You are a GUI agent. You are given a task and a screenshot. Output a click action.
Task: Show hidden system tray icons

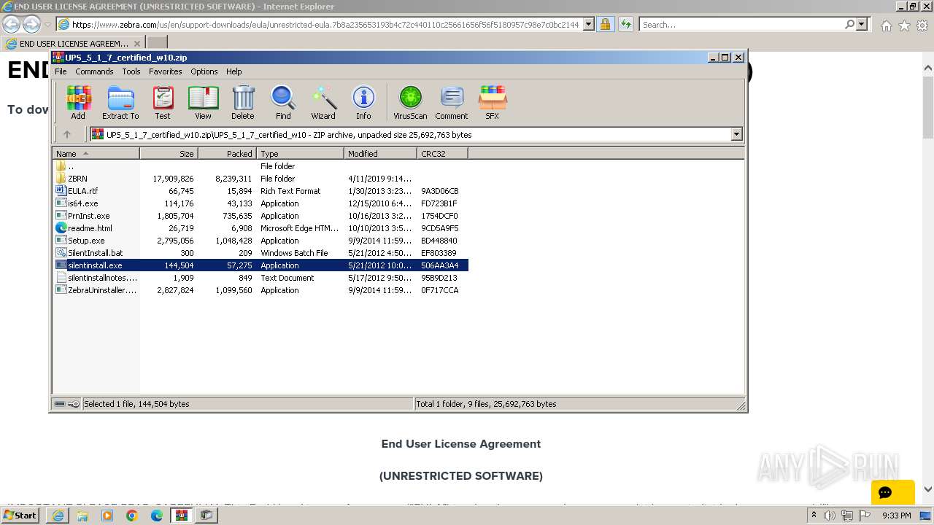(814, 516)
